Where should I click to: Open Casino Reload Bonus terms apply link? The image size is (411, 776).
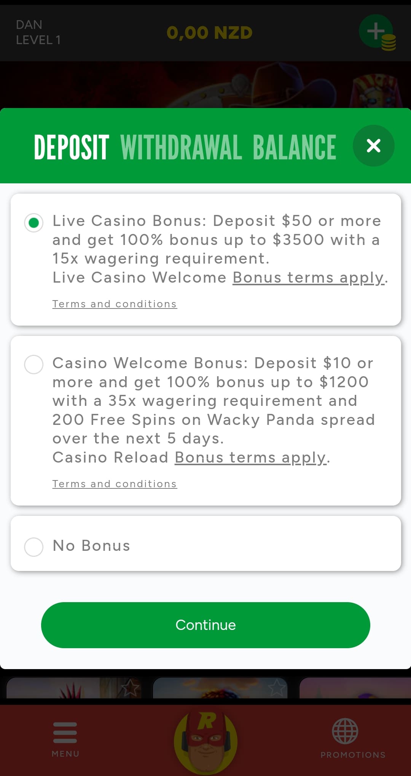tap(250, 458)
